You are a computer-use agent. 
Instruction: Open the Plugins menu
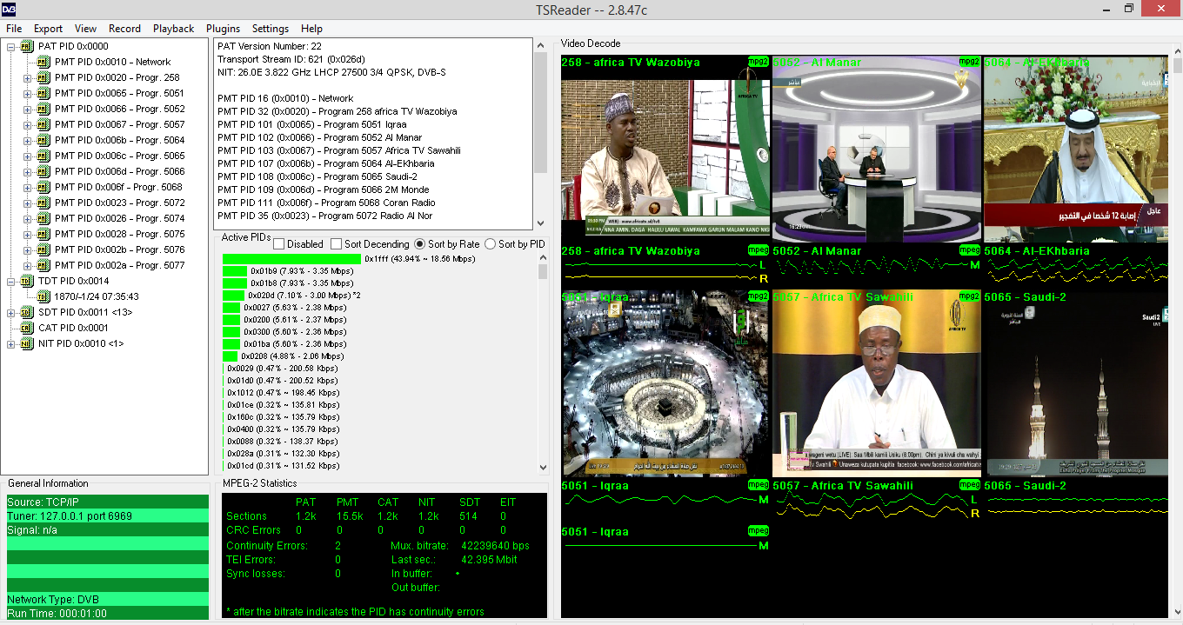click(223, 29)
